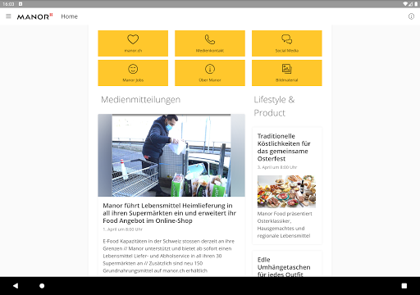Click the heart icon above manor.ch
Screen dimensions: 420x295
133,39
